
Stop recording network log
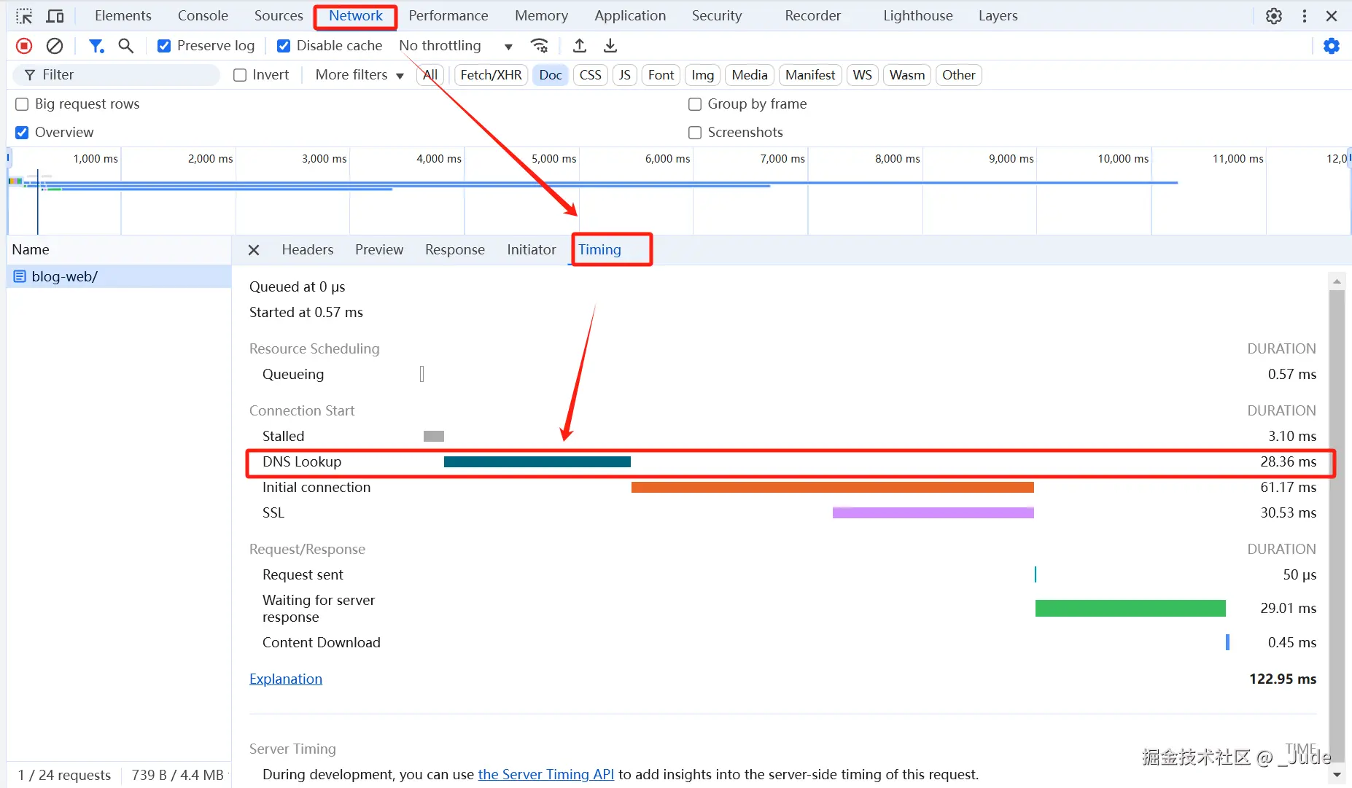pyautogui.click(x=24, y=46)
